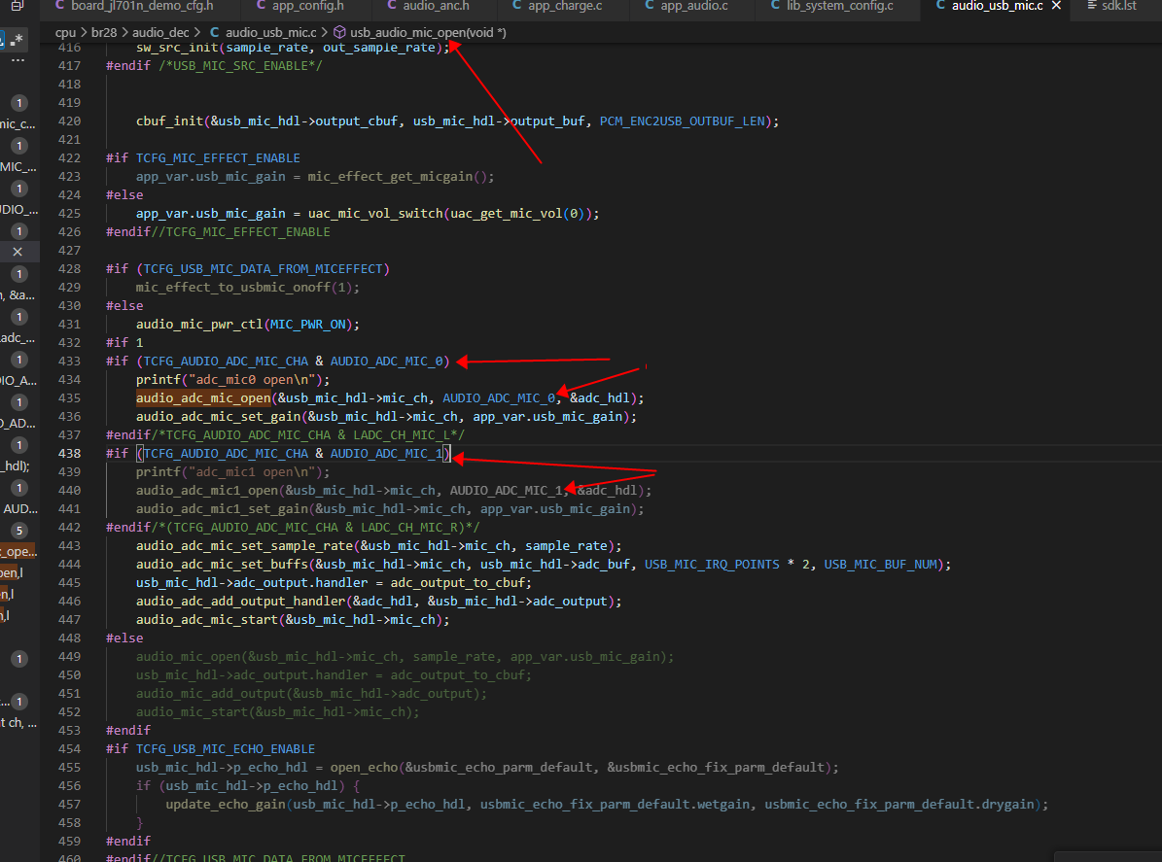Click the highlighted audio_adc_mic_open call on line 435
The image size is (1162, 862).
click(x=204, y=398)
